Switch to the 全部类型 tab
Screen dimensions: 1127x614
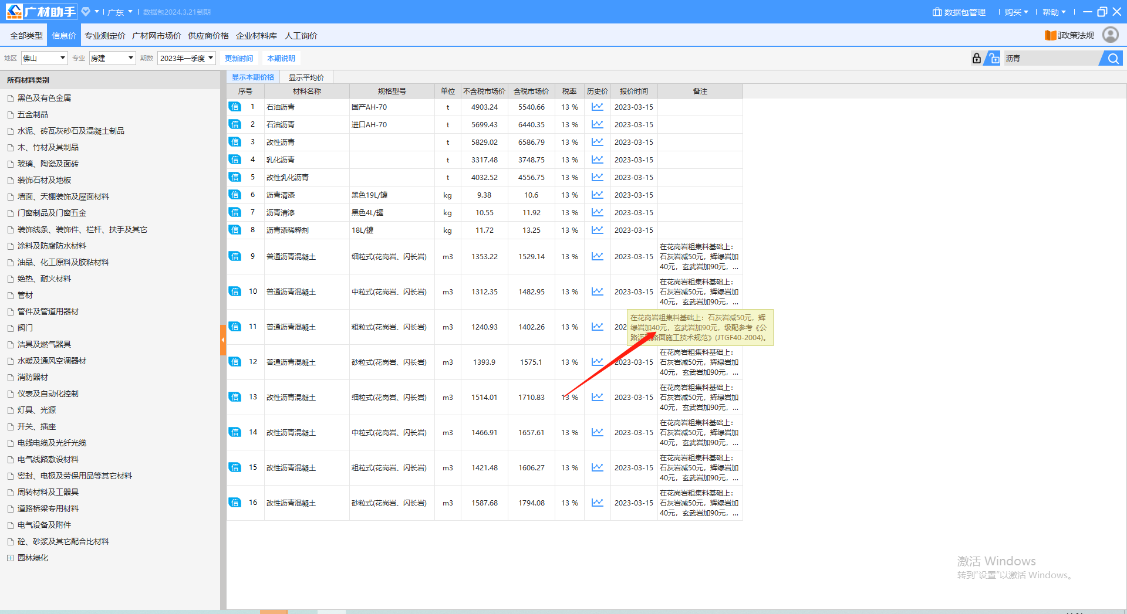(x=26, y=36)
